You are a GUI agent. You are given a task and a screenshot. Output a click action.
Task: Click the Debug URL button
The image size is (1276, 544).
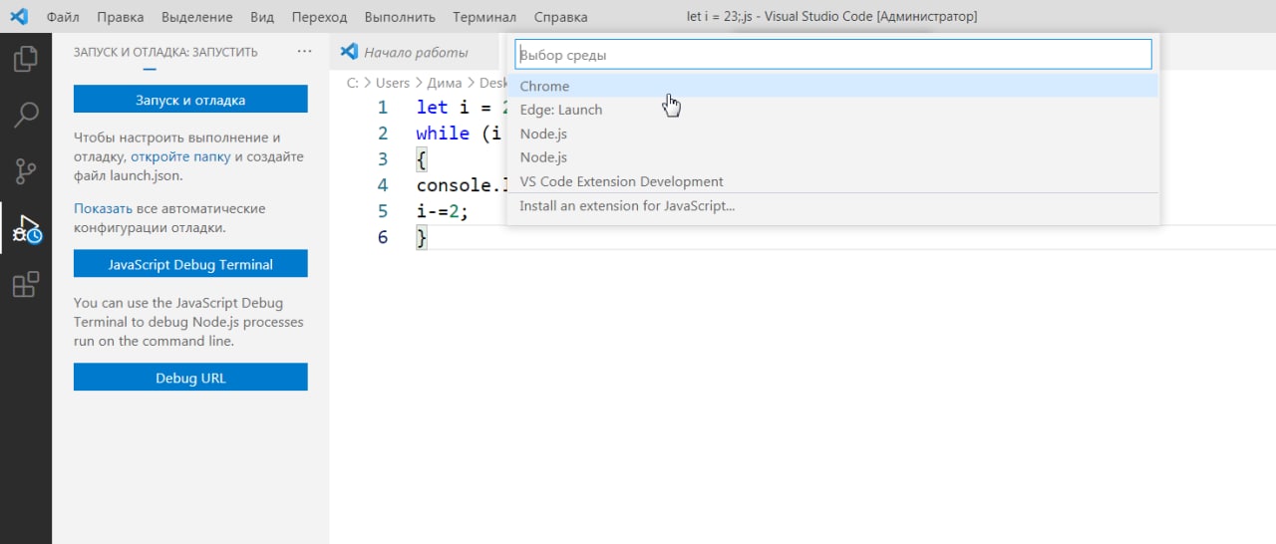(x=190, y=378)
